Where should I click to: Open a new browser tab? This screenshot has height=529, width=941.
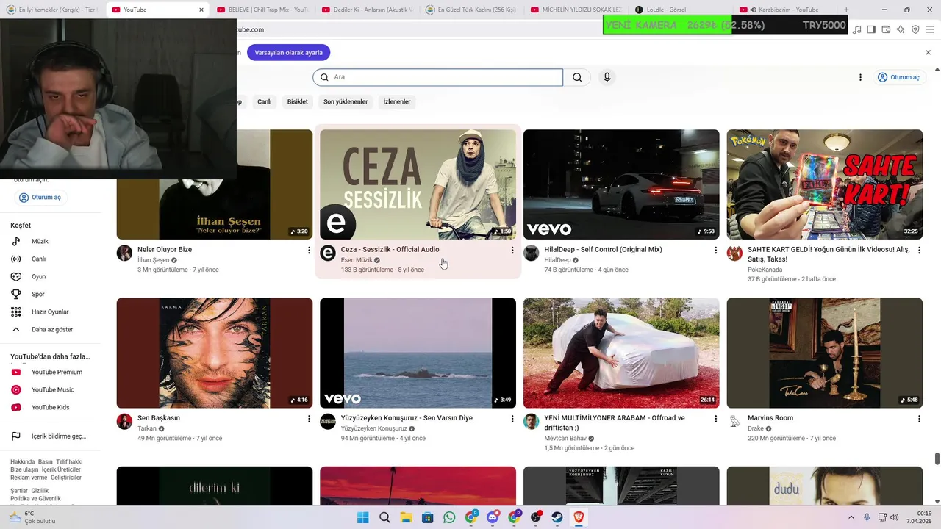846,10
